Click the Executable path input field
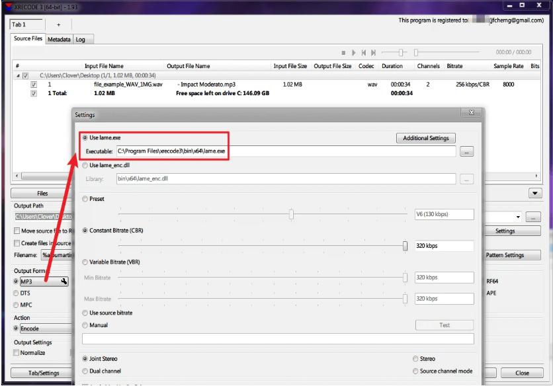553x386 pixels. [x=286, y=151]
